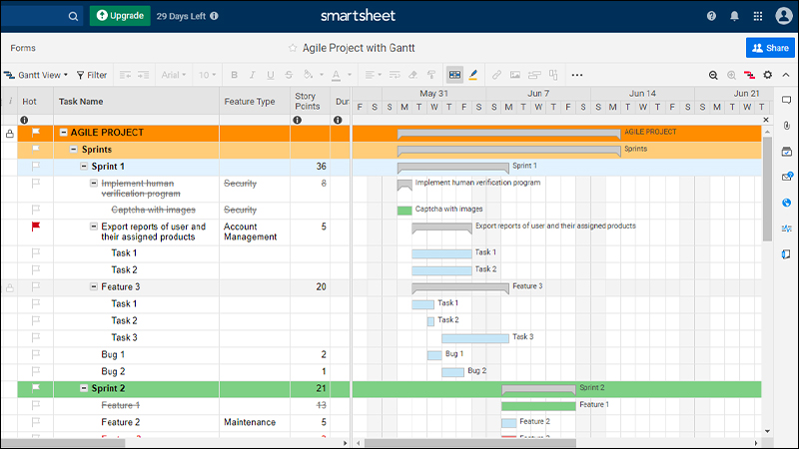This screenshot has height=449, width=799.
Task: Click the outdent row icon
Action: coord(125,75)
